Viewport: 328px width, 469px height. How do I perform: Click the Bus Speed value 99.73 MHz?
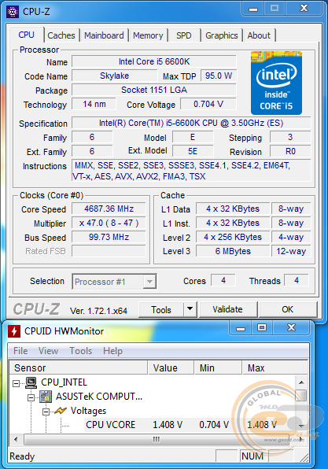click(109, 237)
